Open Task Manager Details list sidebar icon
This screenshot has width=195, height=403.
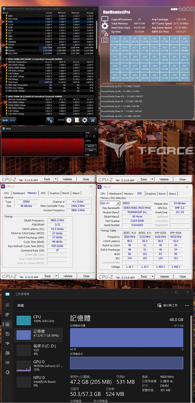[x=7, y=363]
